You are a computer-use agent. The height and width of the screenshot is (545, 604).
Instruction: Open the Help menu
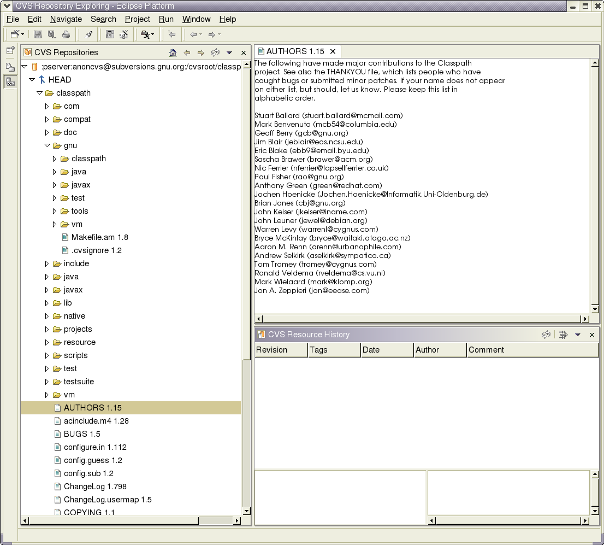pyautogui.click(x=228, y=19)
